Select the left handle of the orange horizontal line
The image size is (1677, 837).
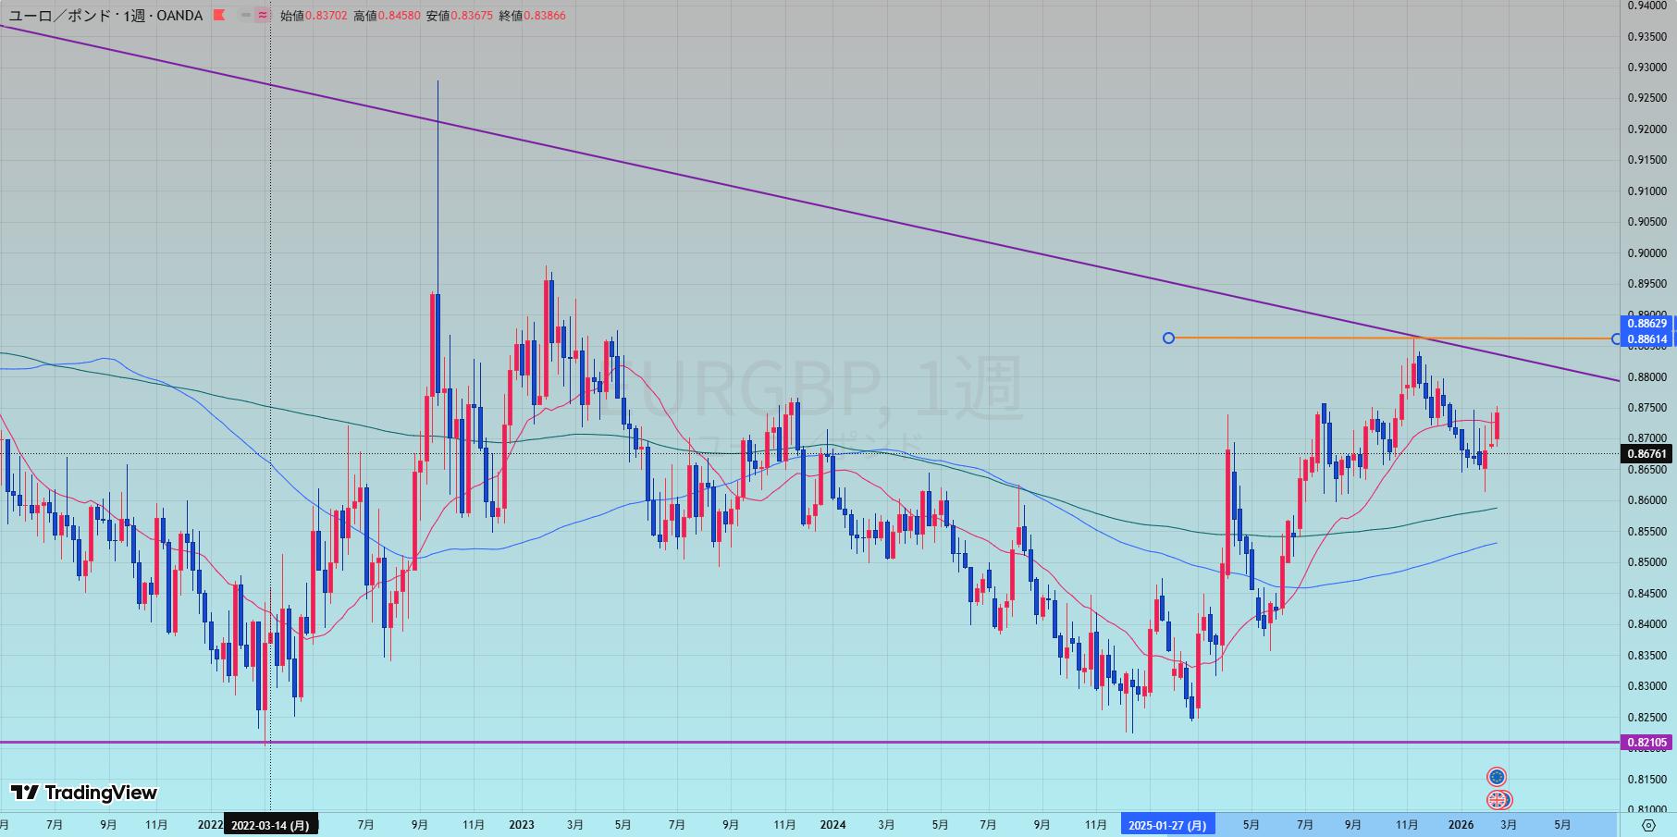[1168, 338]
